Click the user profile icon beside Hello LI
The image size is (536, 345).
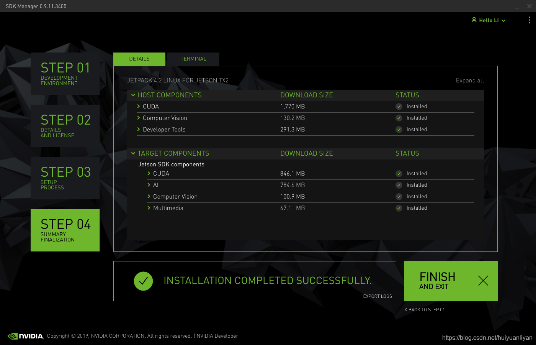474,20
